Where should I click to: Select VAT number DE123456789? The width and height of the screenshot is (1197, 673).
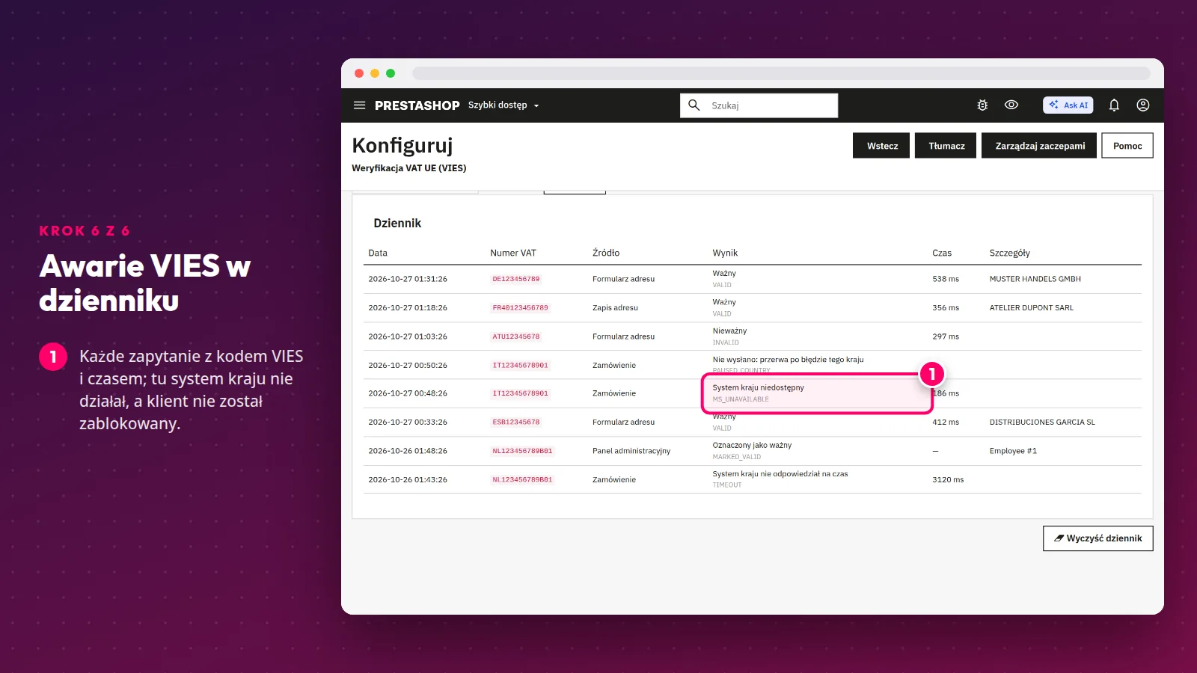click(x=516, y=279)
